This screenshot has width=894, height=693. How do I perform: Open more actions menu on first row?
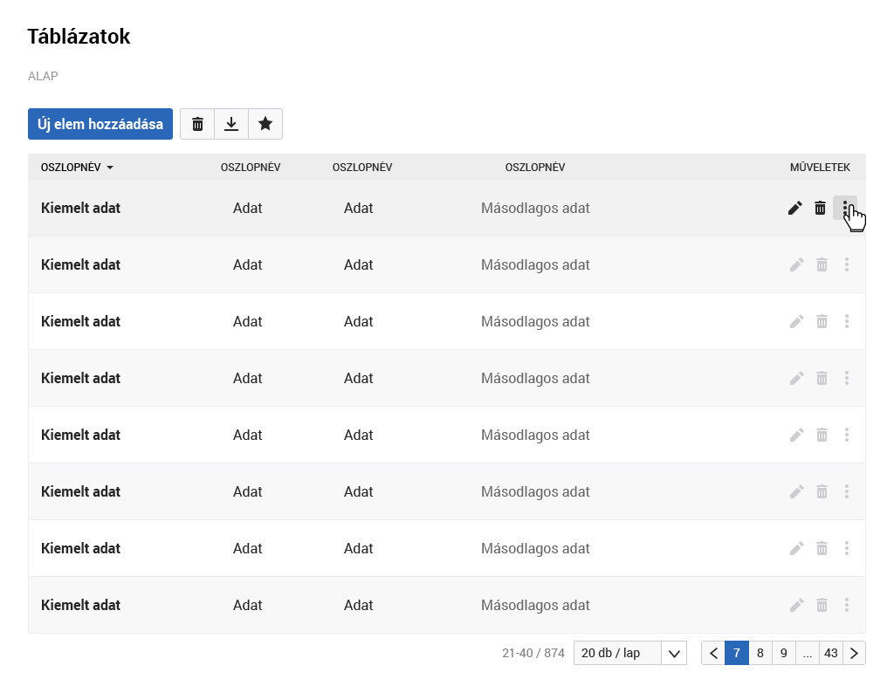[845, 208]
